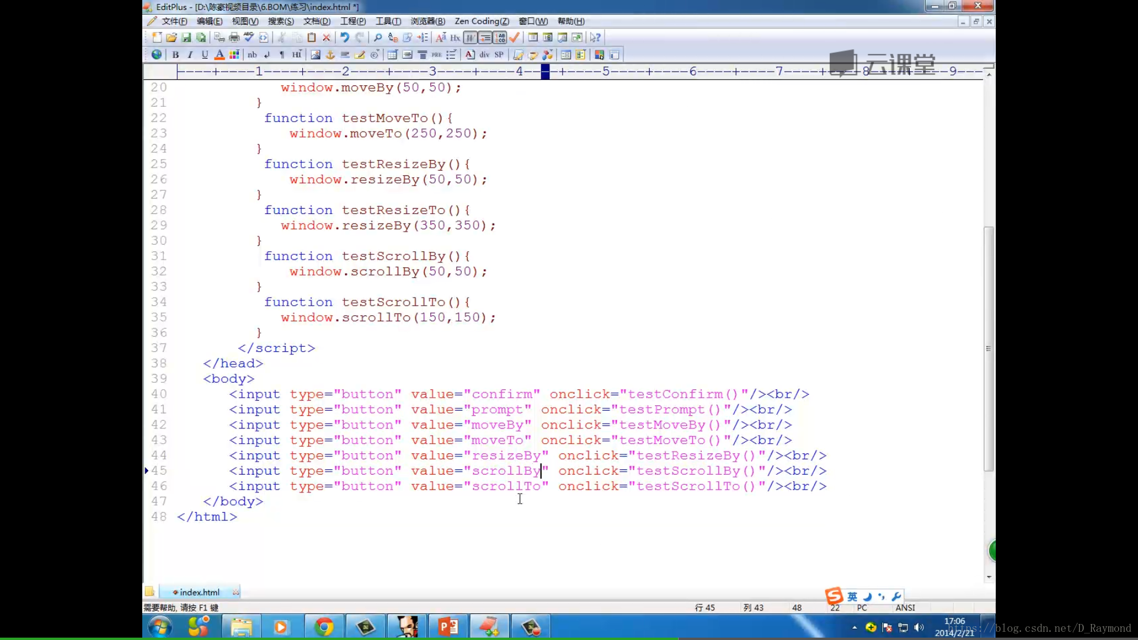Insert a div tag with div icon
The width and height of the screenshot is (1138, 640).
point(484,55)
